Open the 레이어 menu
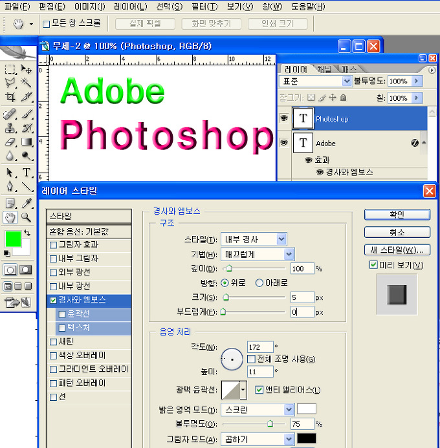Image resolution: width=440 pixels, height=448 pixels. point(130,6)
